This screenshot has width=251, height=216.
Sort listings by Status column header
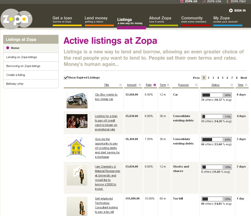click(x=215, y=85)
